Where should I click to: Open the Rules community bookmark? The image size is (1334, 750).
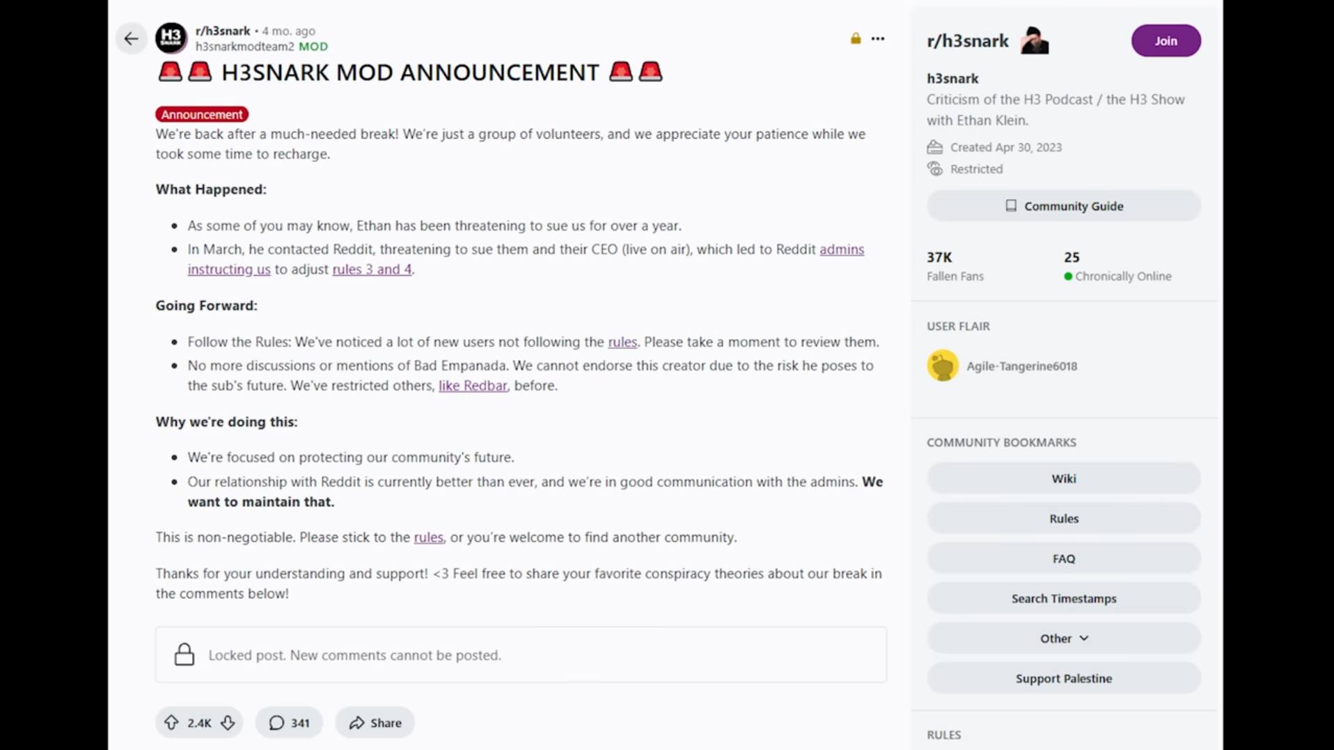click(1063, 518)
